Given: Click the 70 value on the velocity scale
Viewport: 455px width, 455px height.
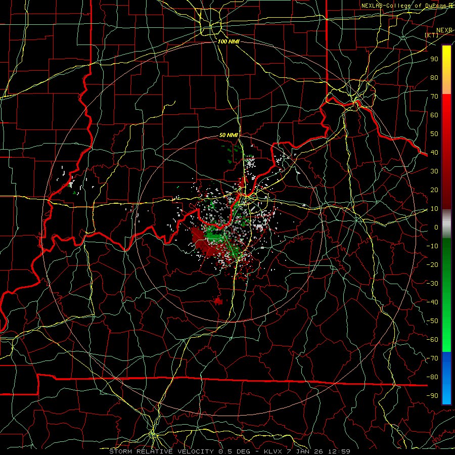Looking at the screenshot, I should 434,97.
